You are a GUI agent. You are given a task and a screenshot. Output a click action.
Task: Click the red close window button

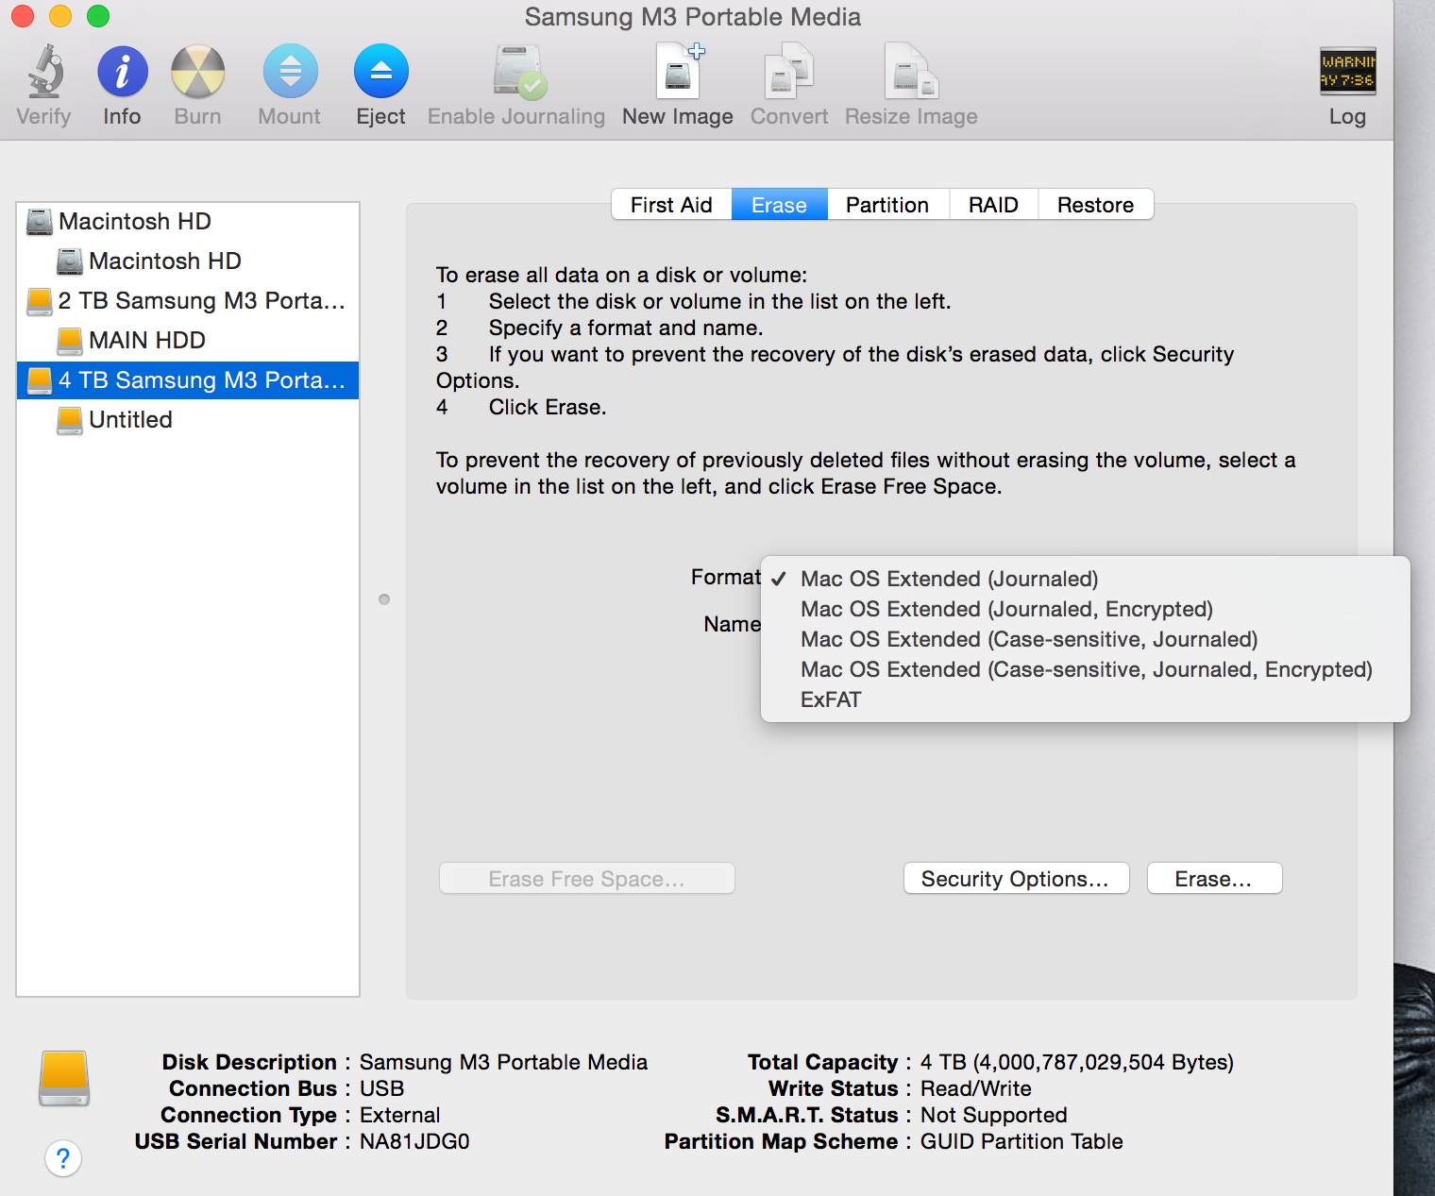[23, 16]
